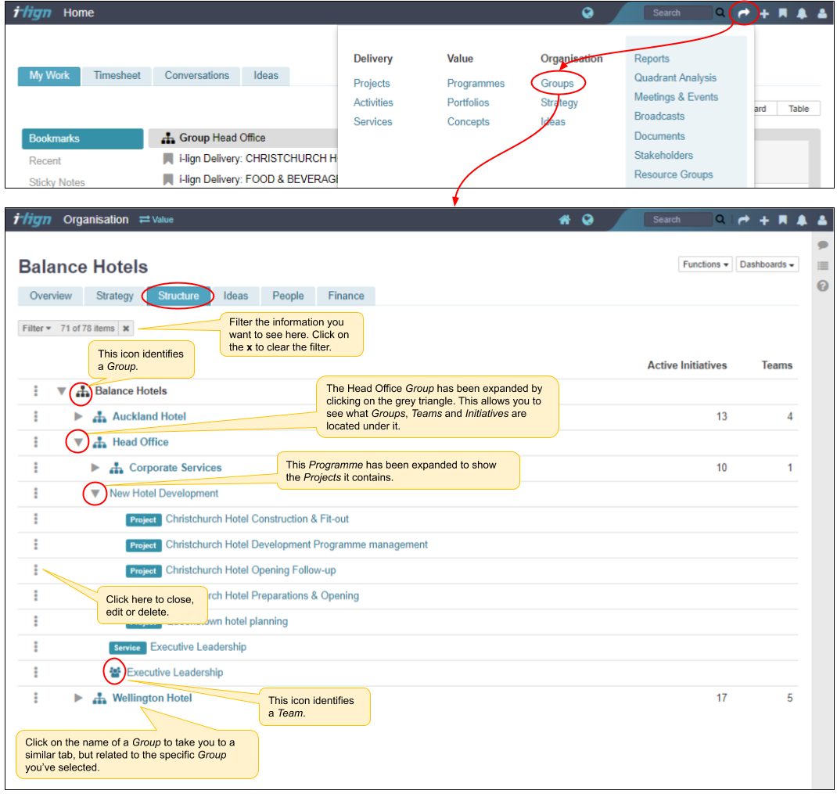The width and height of the screenshot is (837, 794).
Task: Open Christchurch Hotel Opening Follow-up project
Action: coord(250,570)
